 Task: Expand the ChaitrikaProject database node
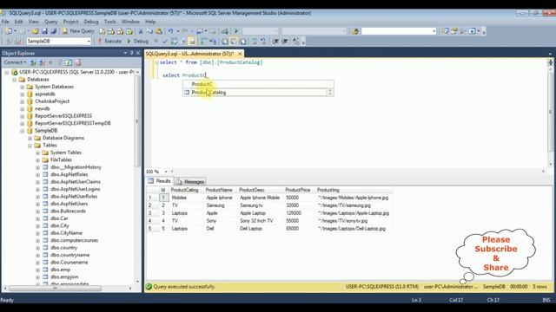pyautogui.click(x=22, y=101)
